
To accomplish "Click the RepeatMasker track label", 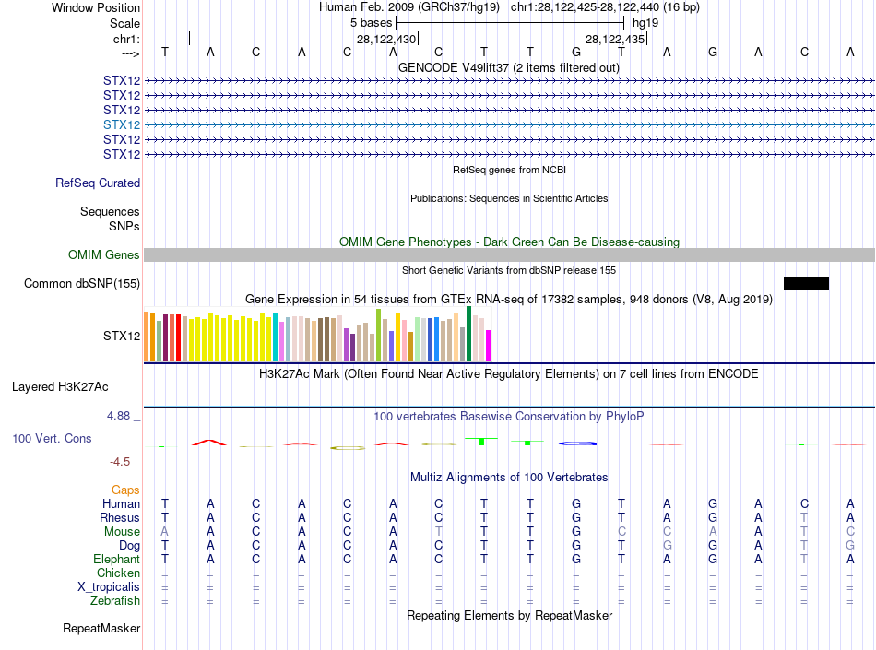I will tap(101, 629).
